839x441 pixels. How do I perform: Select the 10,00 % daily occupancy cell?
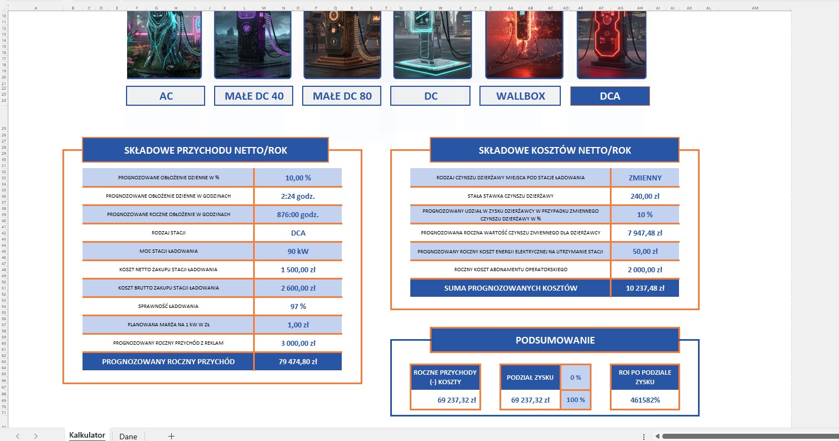click(x=298, y=178)
